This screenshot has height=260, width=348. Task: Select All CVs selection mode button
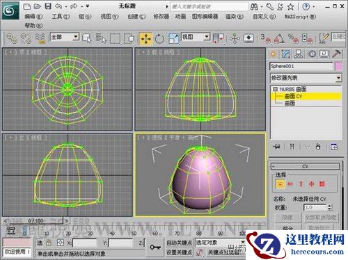(x=322, y=184)
